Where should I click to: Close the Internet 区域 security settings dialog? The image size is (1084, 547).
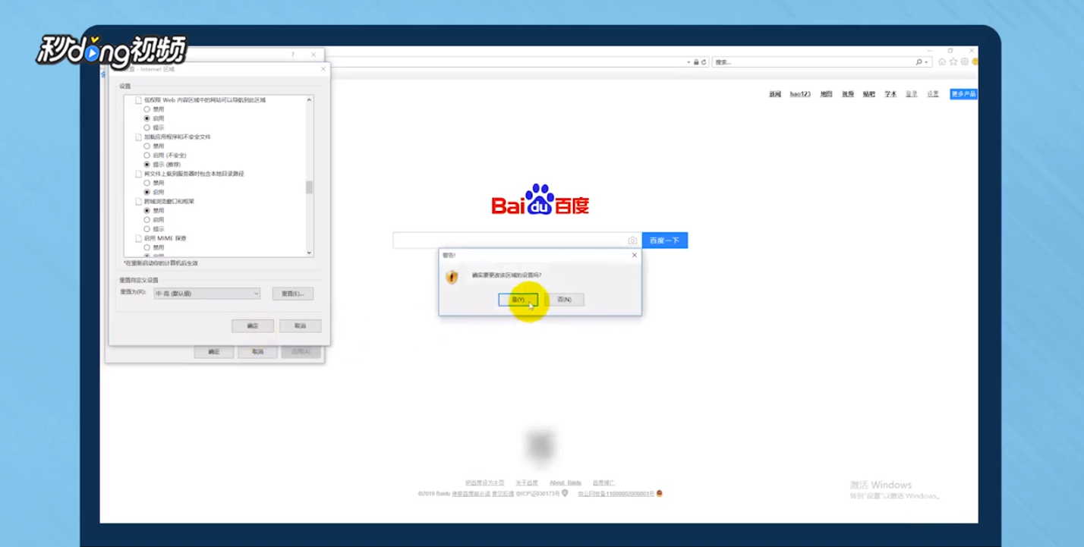[323, 69]
